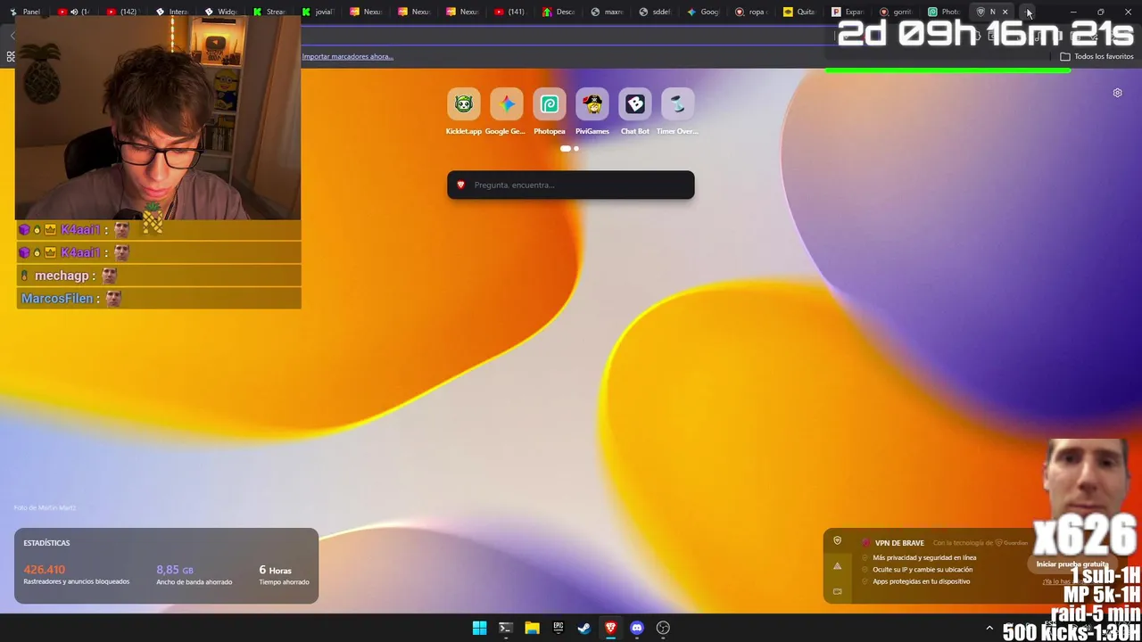Image resolution: width=1142 pixels, height=642 pixels.
Task: Switch to the Photopea browser tab
Action: point(944,12)
